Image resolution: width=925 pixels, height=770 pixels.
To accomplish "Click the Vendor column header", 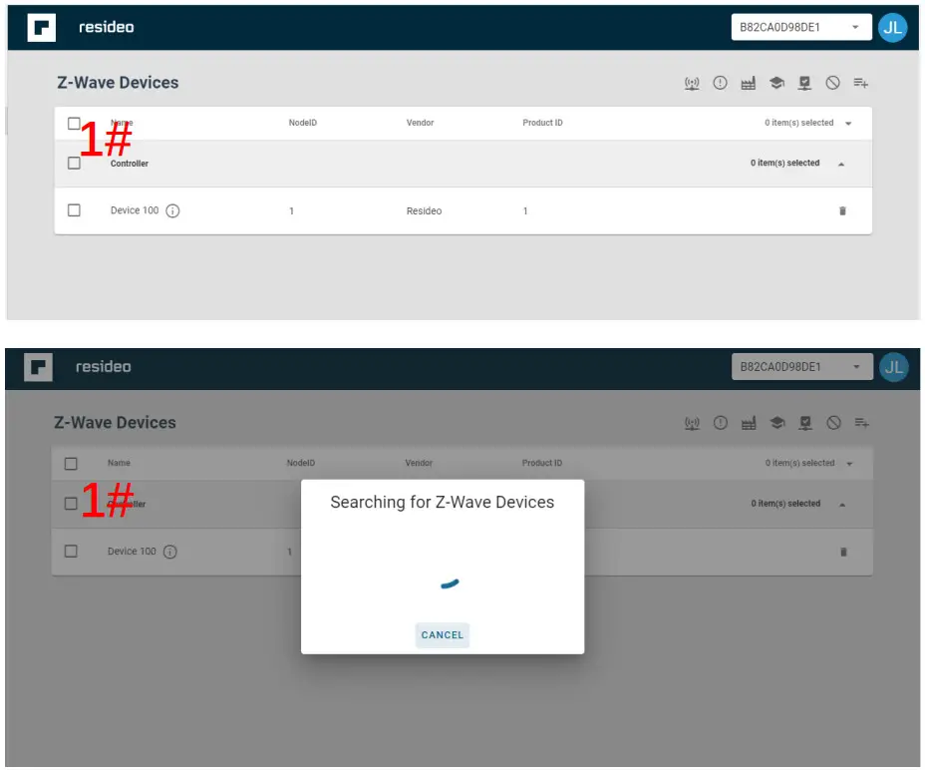I will [x=420, y=123].
